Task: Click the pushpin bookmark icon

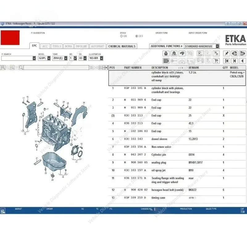Action: [x=227, y=53]
